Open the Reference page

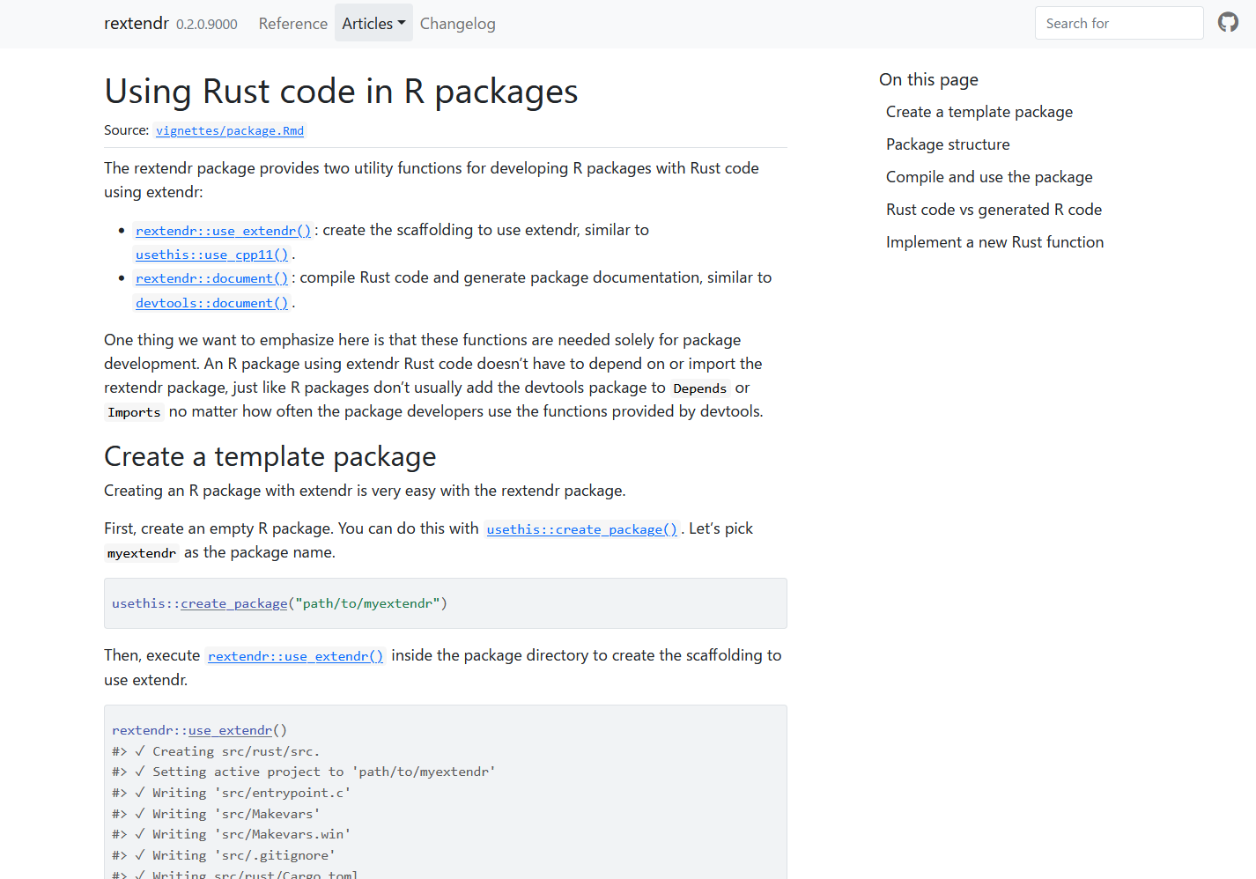click(292, 24)
